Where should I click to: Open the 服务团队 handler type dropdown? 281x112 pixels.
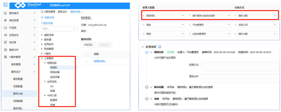tap(165, 16)
